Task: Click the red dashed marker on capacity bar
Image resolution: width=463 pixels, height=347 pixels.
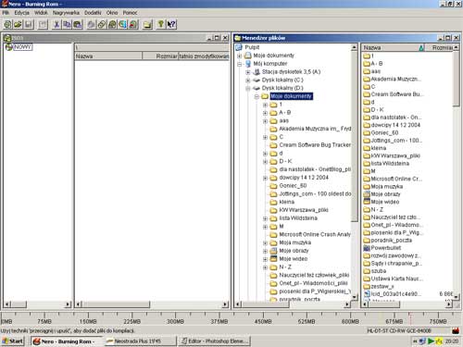Action: coord(410,318)
